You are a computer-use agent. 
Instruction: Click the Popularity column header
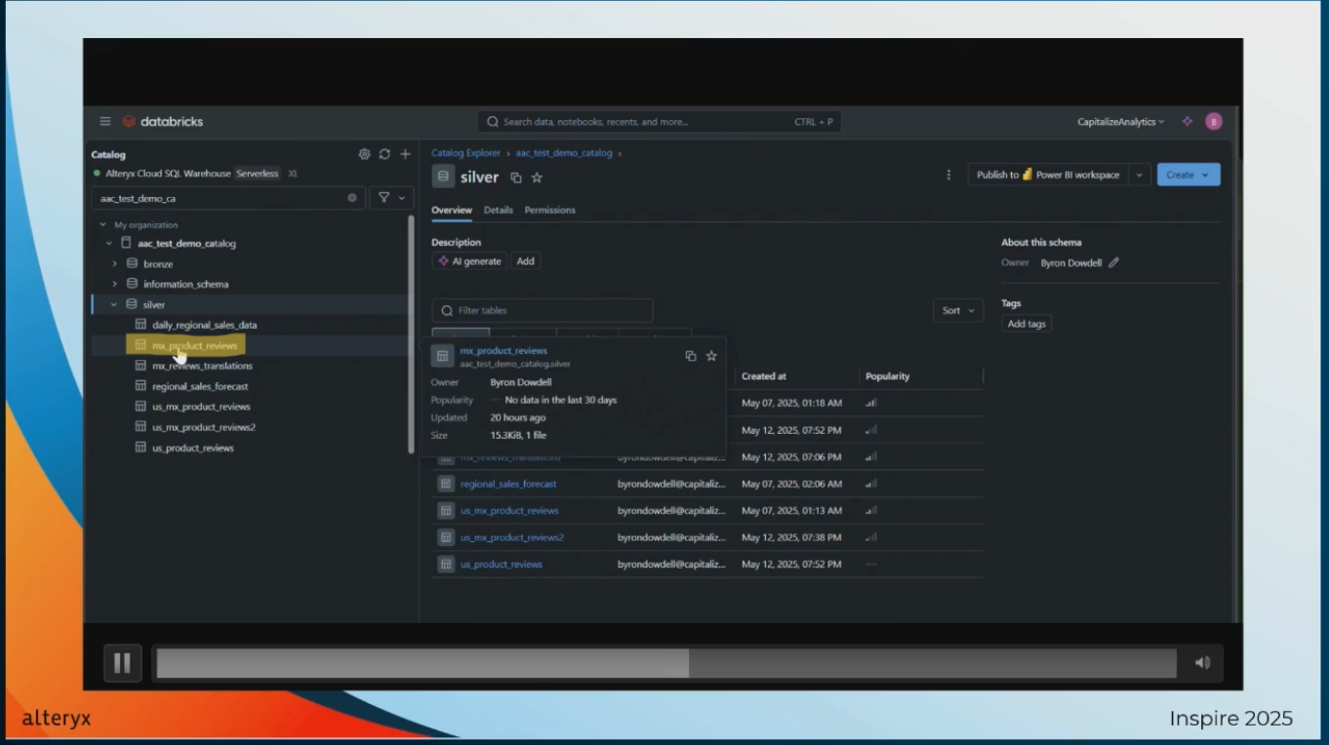pyautogui.click(x=887, y=376)
